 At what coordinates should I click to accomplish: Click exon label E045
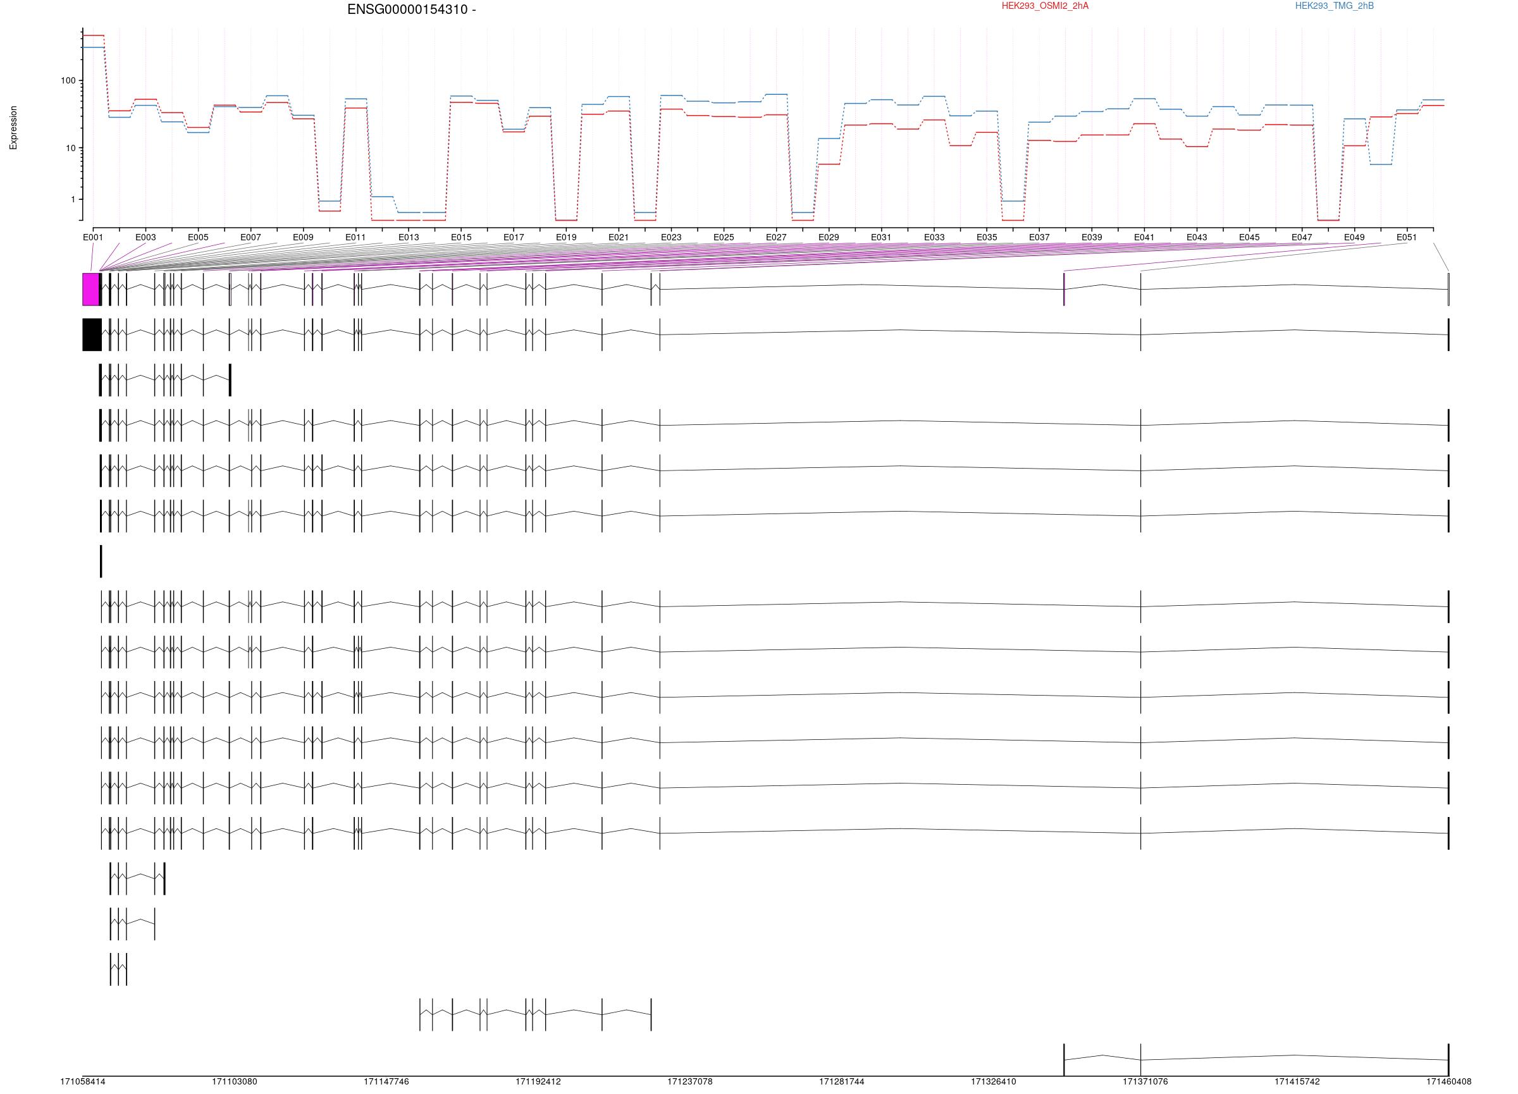tap(1249, 238)
